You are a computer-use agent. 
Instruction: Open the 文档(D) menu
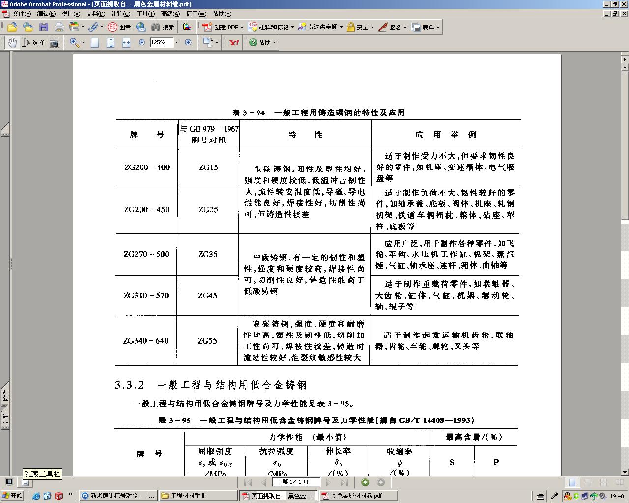[x=96, y=14]
